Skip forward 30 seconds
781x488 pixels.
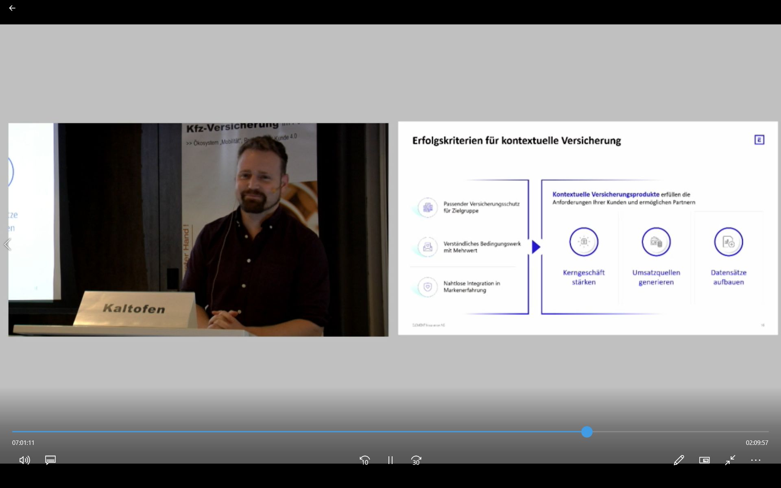coord(416,460)
